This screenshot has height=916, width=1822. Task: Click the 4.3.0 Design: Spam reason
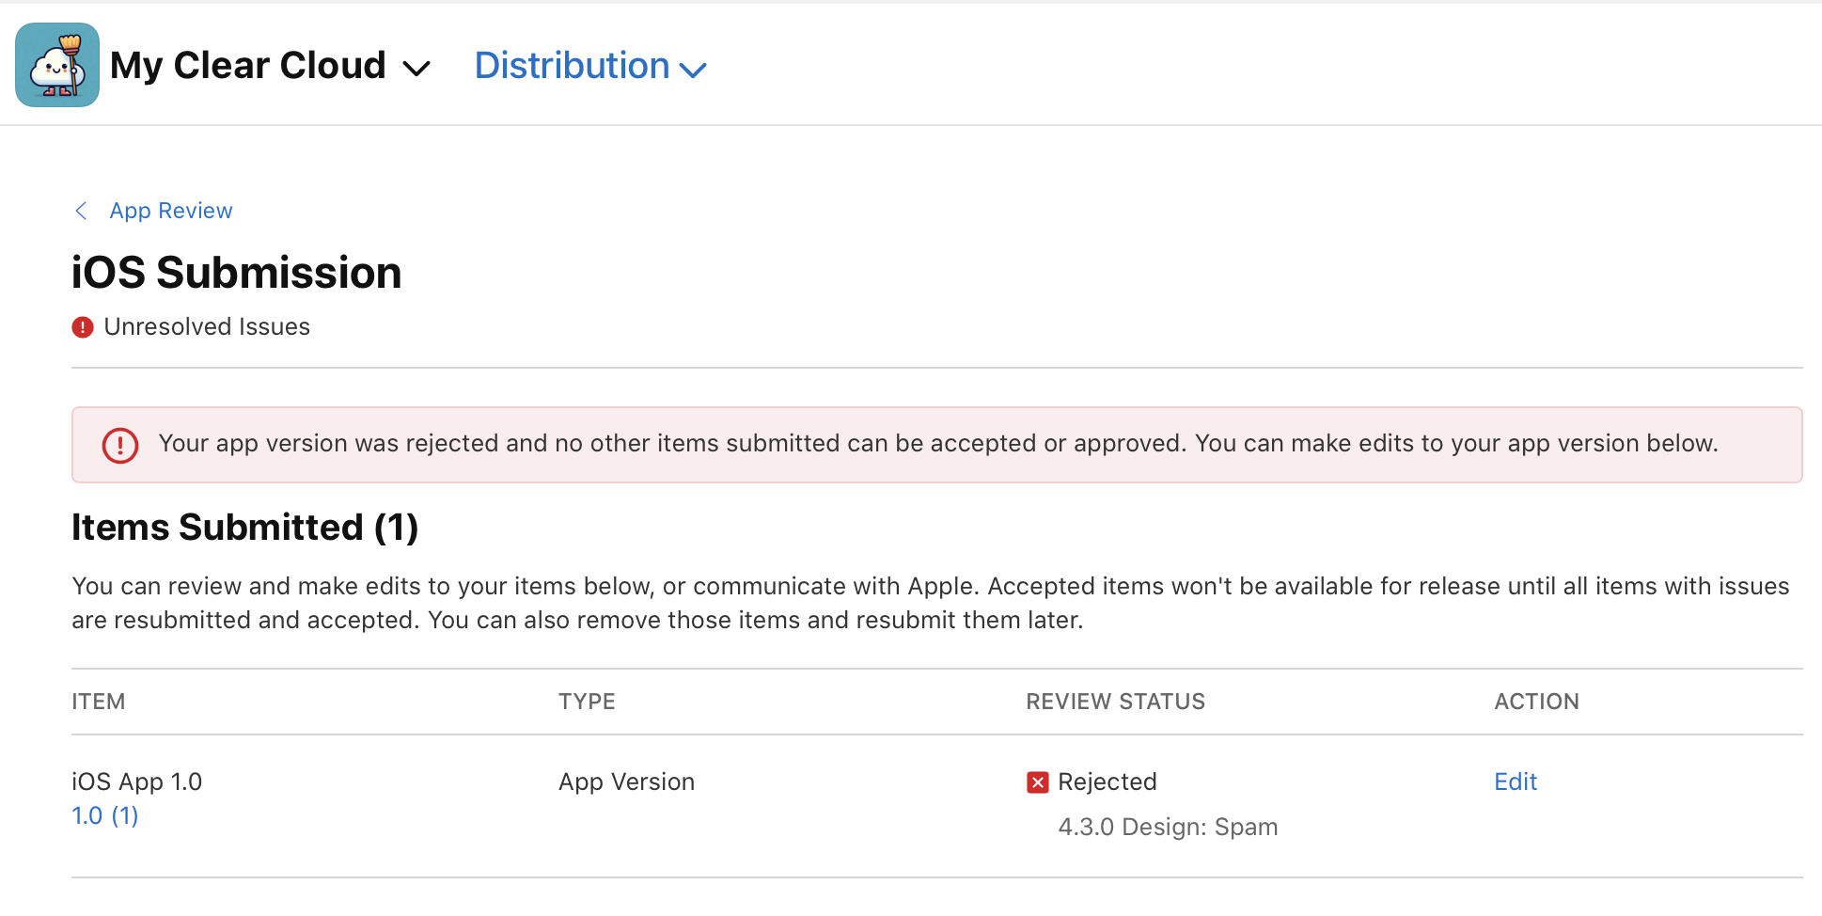tap(1168, 827)
